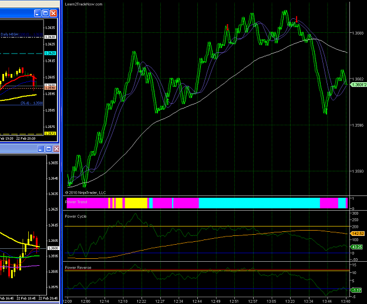Click the 22 Feb 20:45 date label
This screenshot has height=304, width=367.
pos(48,298)
